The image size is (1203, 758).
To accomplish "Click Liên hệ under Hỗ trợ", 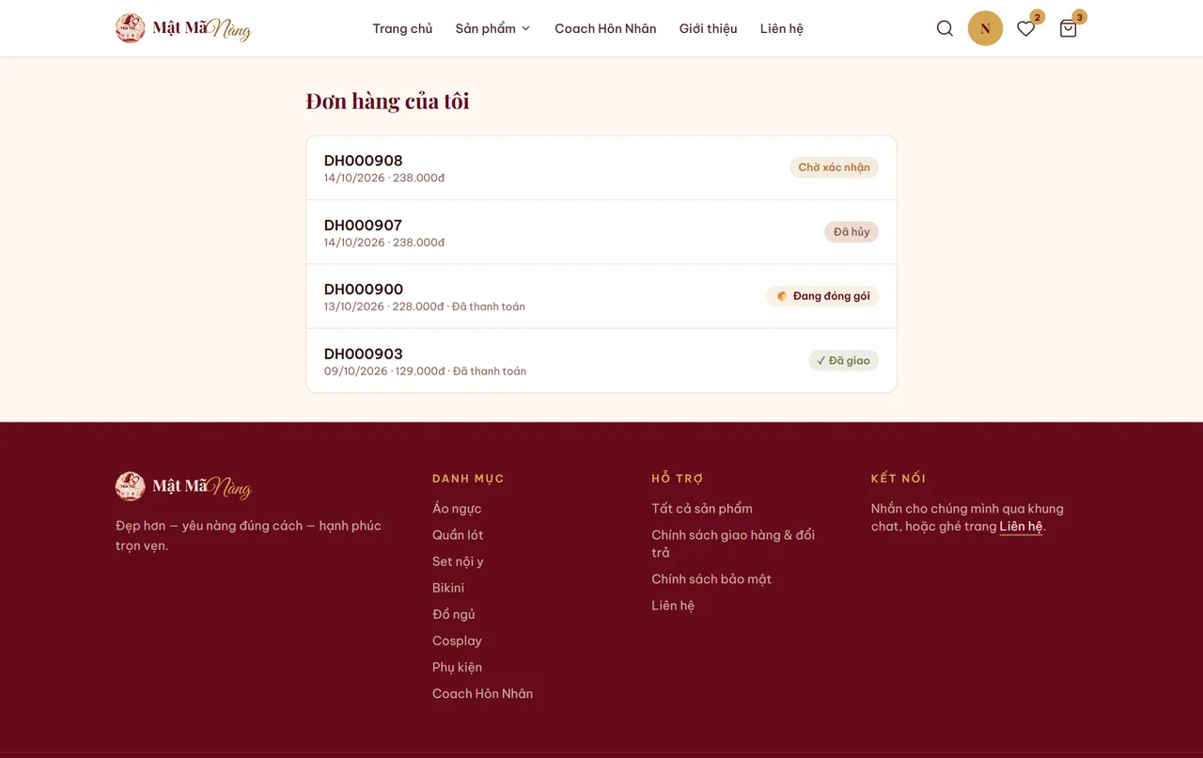I will coord(673,606).
